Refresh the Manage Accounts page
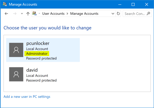Screen dimensions: 154x108 coord(118,14)
